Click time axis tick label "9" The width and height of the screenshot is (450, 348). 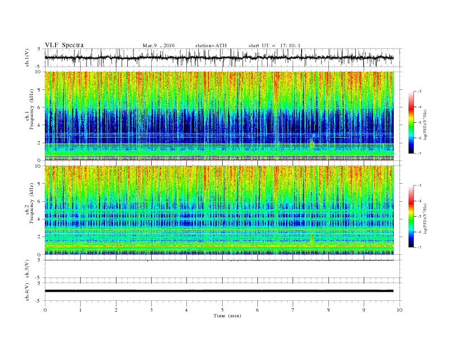tap(364, 310)
